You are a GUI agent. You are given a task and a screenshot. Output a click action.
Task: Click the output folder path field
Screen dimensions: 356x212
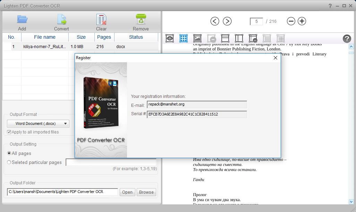(x=62, y=192)
